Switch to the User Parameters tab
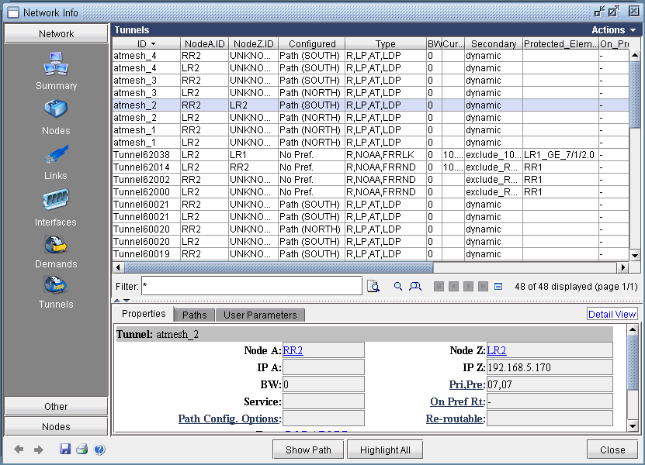Image resolution: width=645 pixels, height=465 pixels. (260, 315)
